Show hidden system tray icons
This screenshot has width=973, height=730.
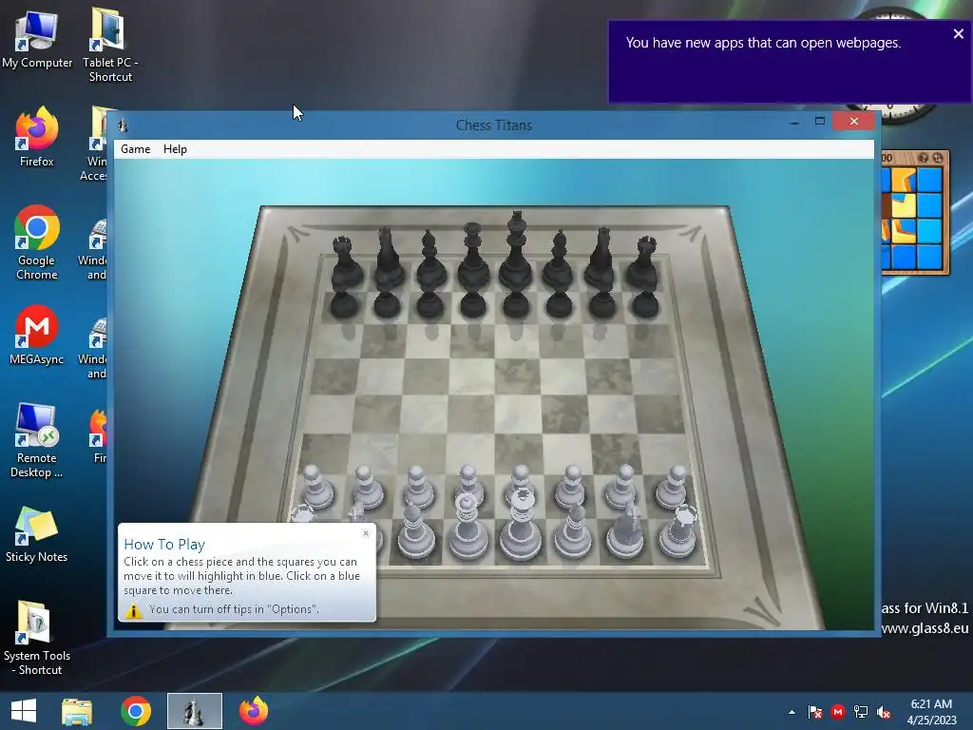(x=792, y=712)
